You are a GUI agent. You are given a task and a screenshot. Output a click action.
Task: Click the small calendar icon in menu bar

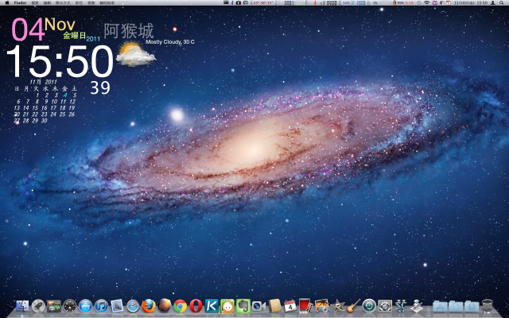[448, 3]
